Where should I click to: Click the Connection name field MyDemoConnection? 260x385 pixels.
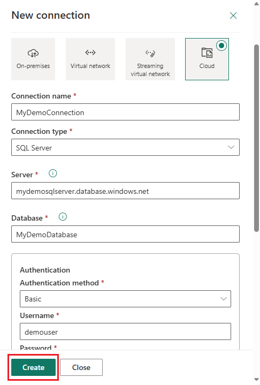pyautogui.click(x=125, y=112)
